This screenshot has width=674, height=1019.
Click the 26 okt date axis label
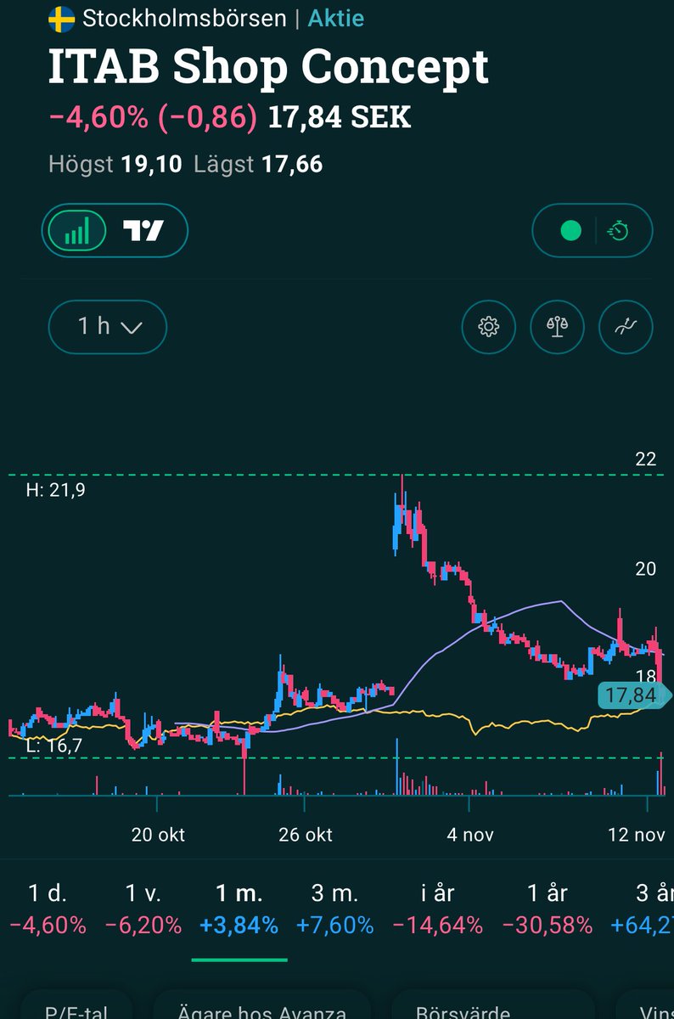click(x=306, y=835)
